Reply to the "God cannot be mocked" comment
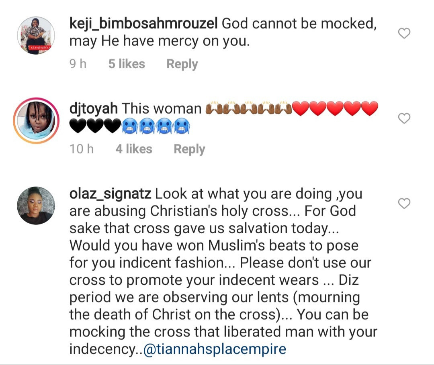 182,64
